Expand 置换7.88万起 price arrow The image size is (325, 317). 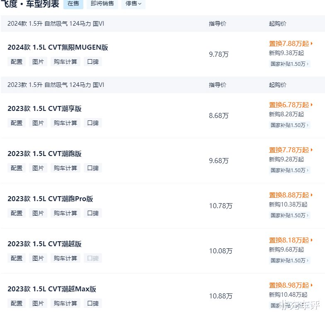312,43
